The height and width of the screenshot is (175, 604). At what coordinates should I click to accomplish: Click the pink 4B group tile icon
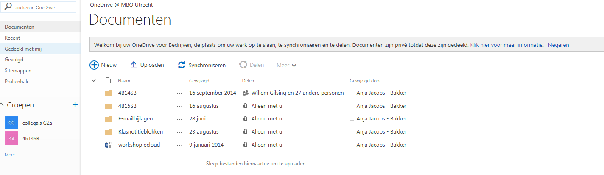click(x=11, y=138)
